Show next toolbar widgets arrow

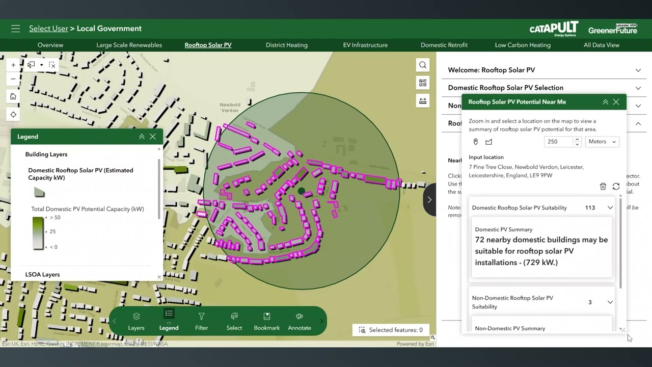321,321
